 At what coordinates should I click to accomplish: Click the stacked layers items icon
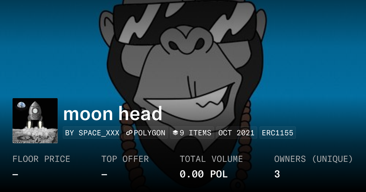click(175, 133)
